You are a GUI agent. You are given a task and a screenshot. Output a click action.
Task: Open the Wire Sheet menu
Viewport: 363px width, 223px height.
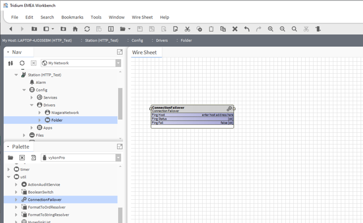142,17
